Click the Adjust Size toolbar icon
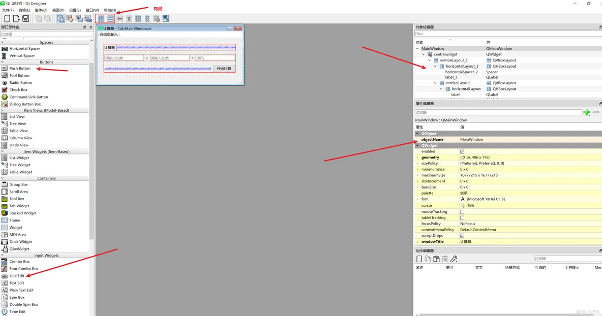Screen dimensions: 602x316 [166, 19]
